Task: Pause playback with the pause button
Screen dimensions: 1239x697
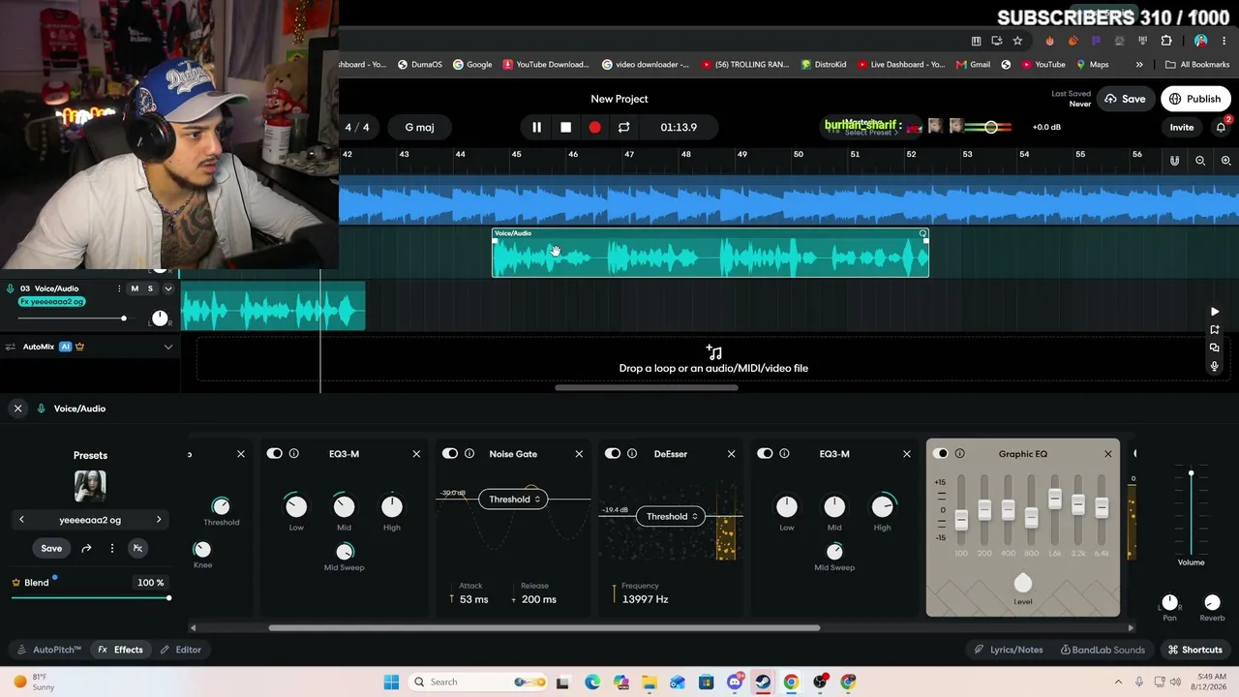Action: (536, 127)
